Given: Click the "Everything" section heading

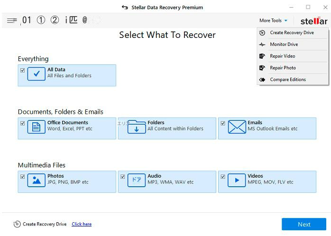Looking at the screenshot, I should tap(33, 59).
